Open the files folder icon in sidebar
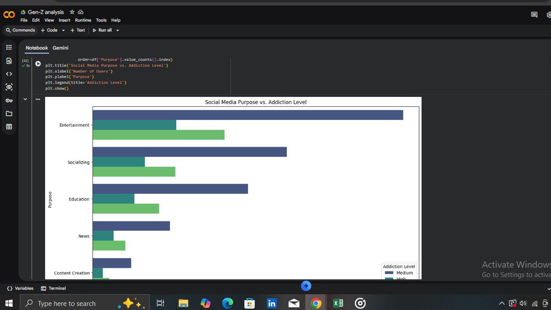This screenshot has width=551, height=310. [x=9, y=113]
